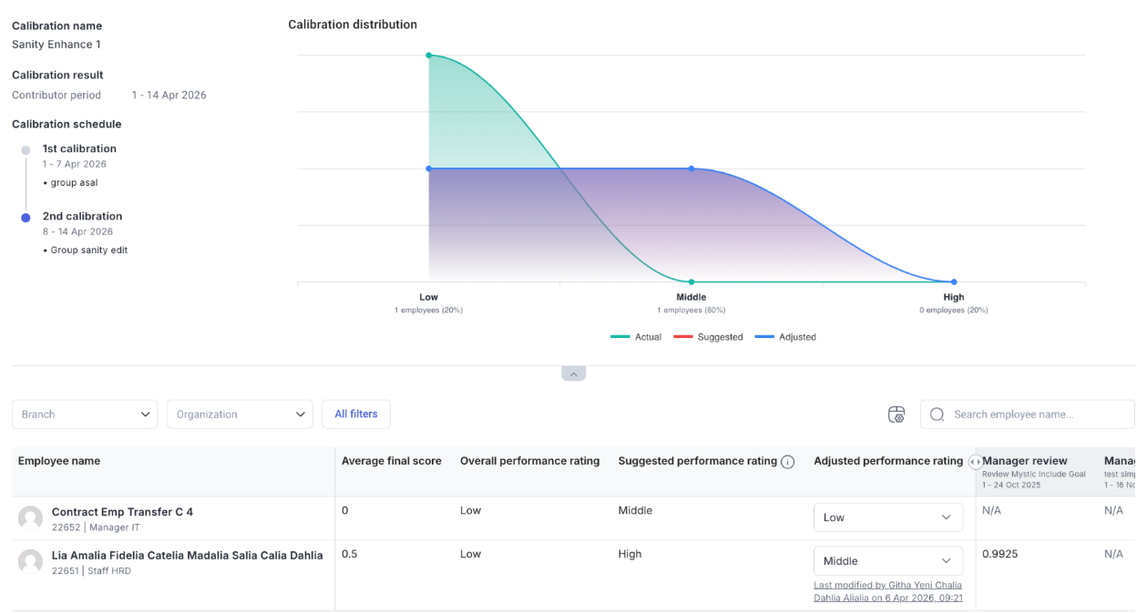Open adjusted rating dropdown showing Low
1147x614 pixels.
pos(887,517)
